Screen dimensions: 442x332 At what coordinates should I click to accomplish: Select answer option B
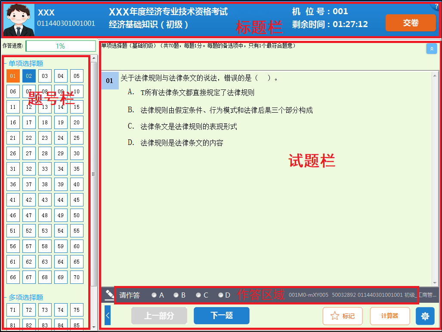(176, 295)
